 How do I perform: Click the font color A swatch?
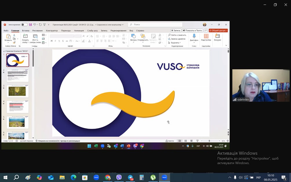(90, 41)
